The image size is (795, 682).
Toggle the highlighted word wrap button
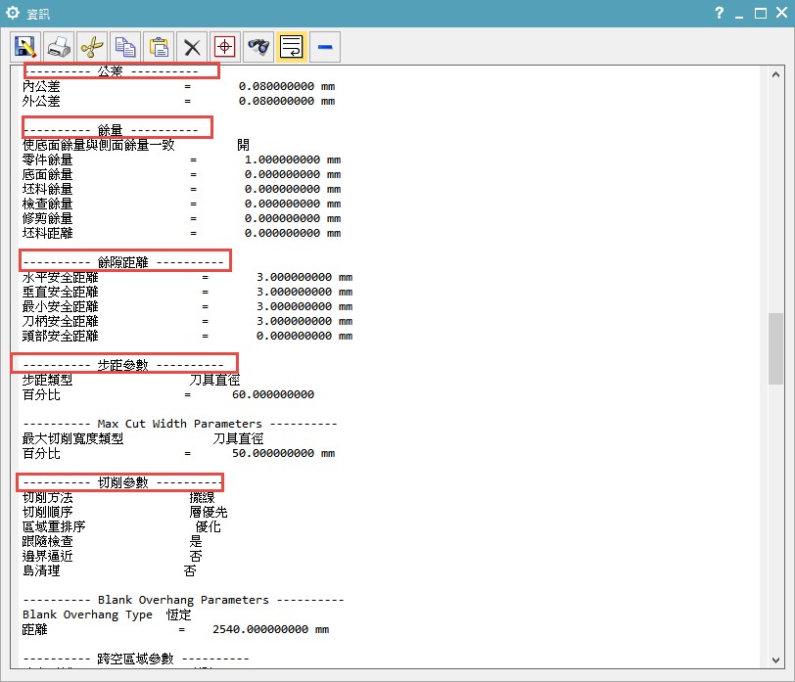292,47
